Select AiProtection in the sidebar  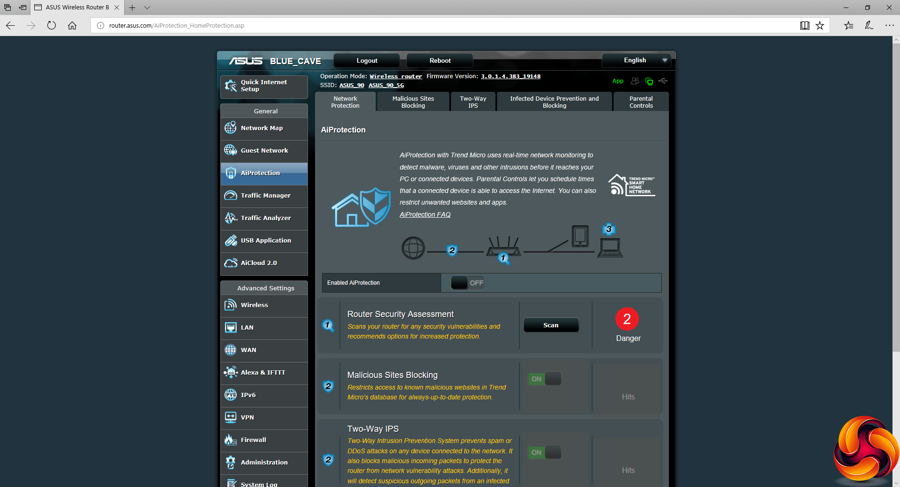coord(264,173)
